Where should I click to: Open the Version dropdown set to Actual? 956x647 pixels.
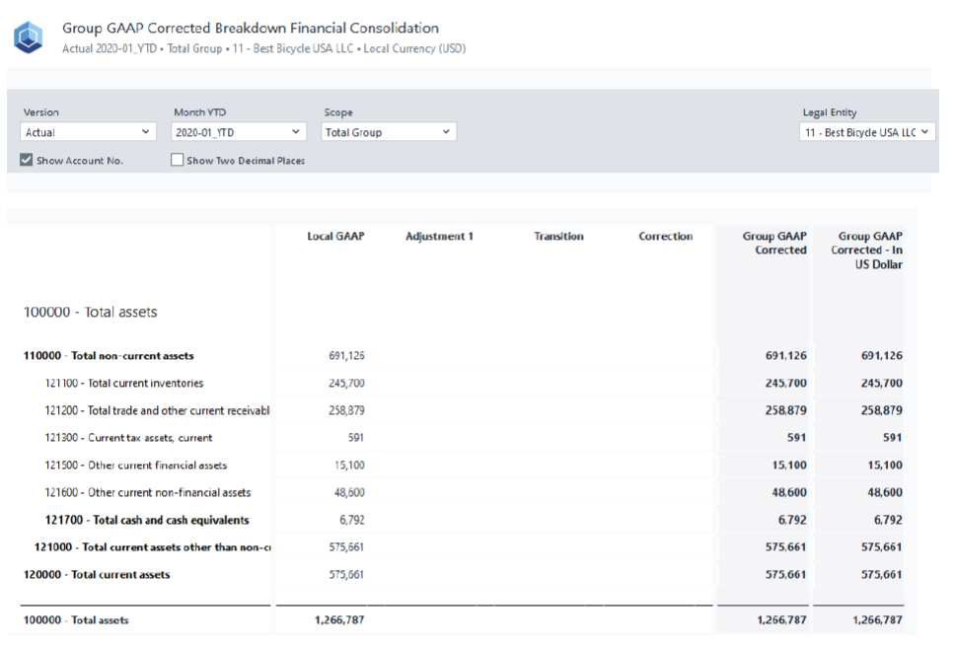tap(88, 132)
